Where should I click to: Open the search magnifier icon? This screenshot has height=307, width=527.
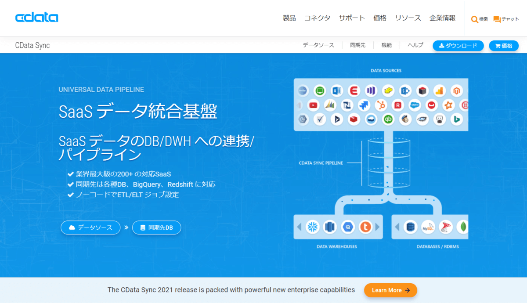(474, 19)
